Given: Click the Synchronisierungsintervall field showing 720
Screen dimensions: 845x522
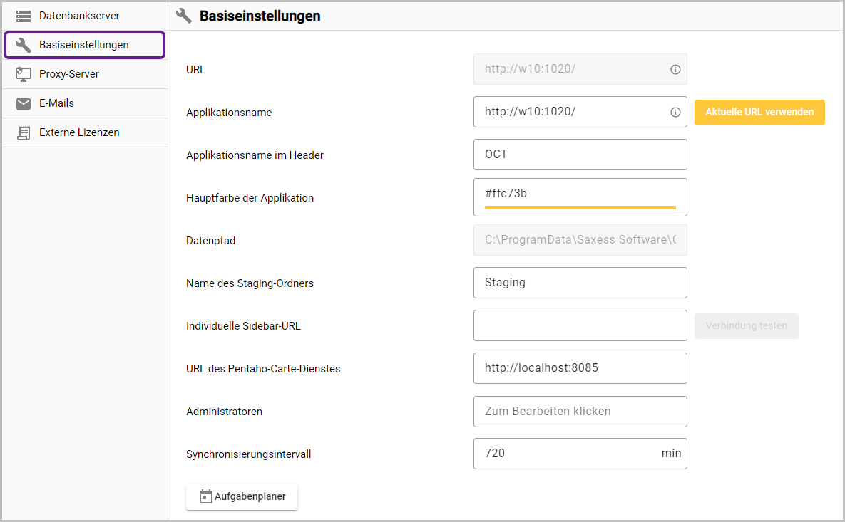Looking at the screenshot, I should click(567, 454).
